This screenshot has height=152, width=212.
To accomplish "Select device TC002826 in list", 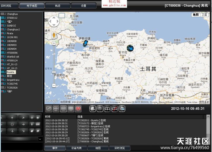I will tap(12, 88).
